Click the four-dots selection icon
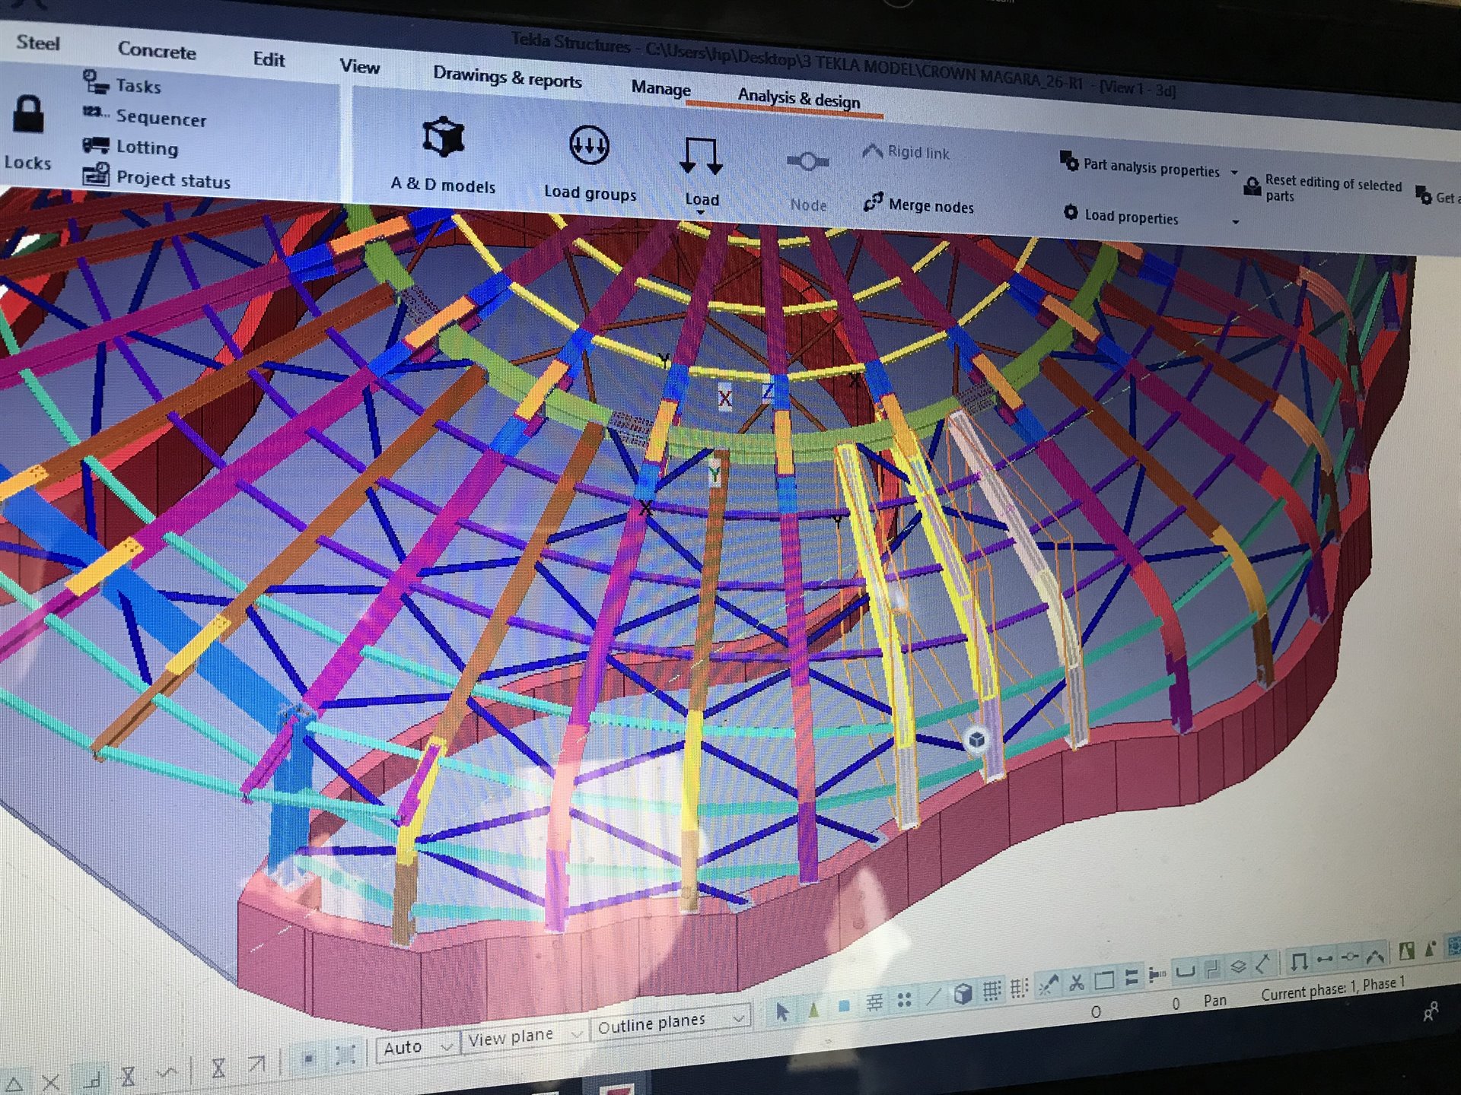 (904, 999)
